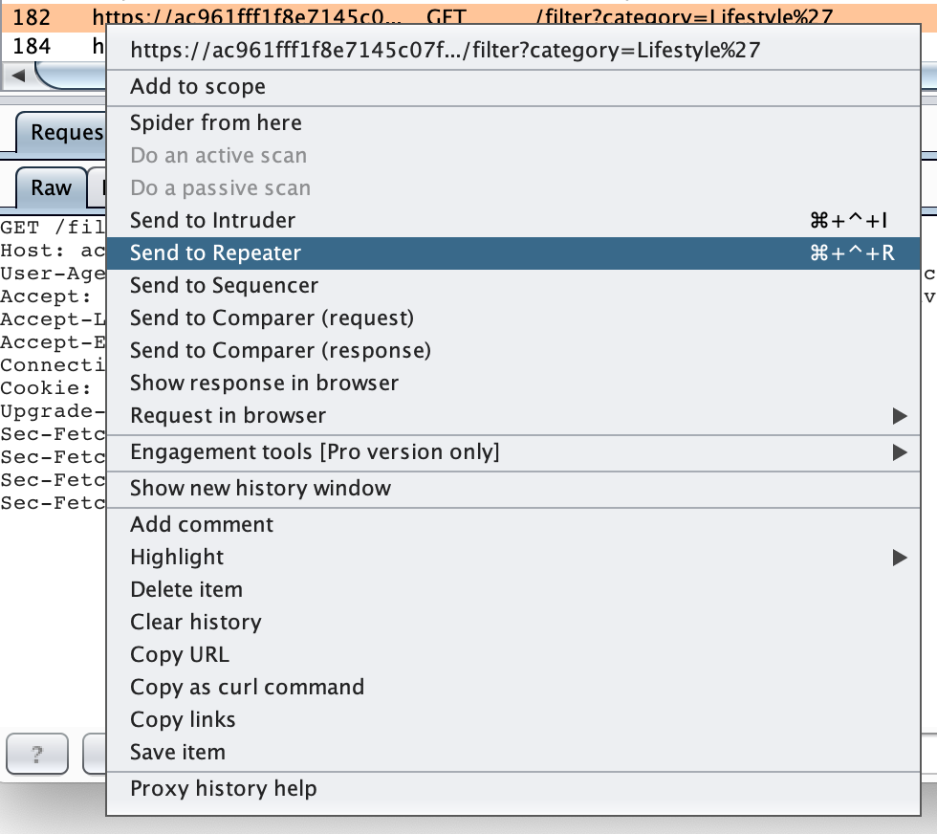This screenshot has width=937, height=834.
Task: Click the URL header at menu top
Action: [446, 51]
